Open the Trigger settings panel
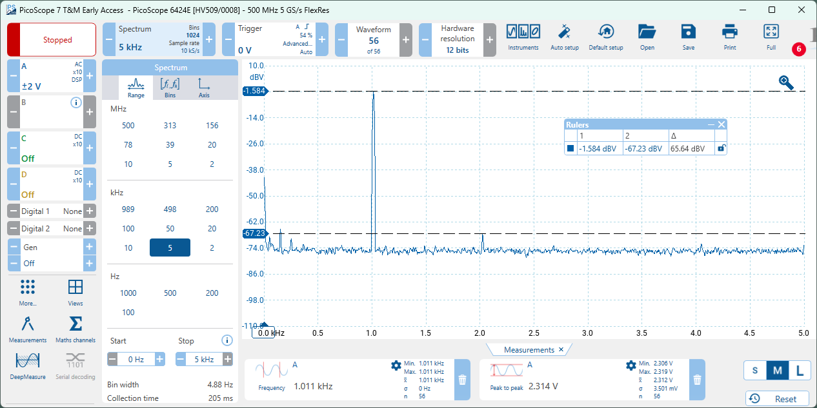817x408 pixels. point(276,39)
